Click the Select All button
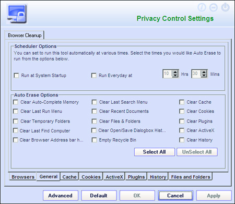The image size is (235, 204). click(x=155, y=152)
